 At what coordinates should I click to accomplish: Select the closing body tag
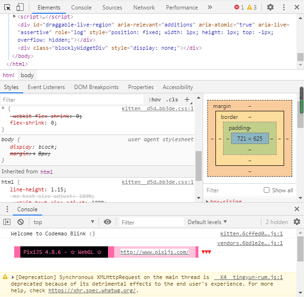point(23,56)
